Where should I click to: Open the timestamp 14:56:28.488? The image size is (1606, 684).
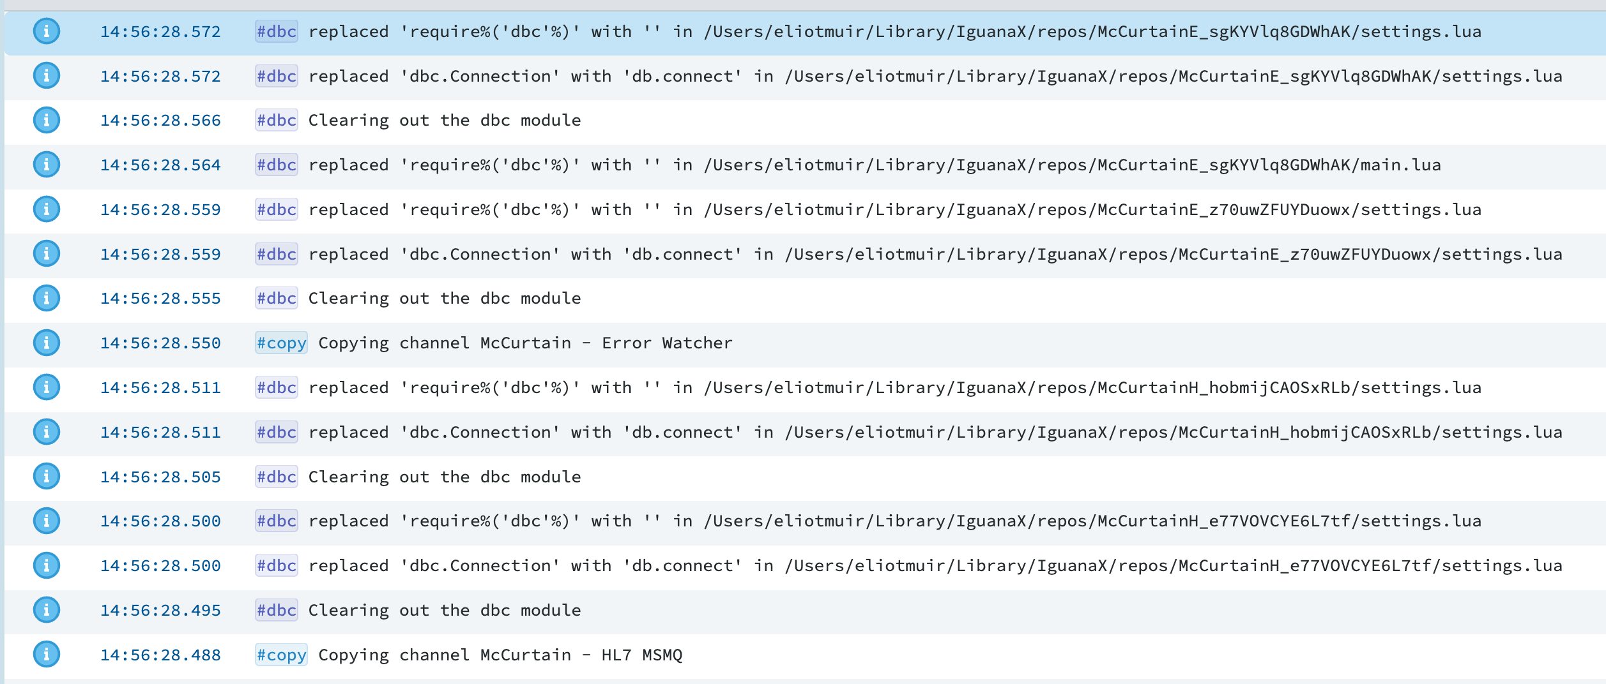160,655
